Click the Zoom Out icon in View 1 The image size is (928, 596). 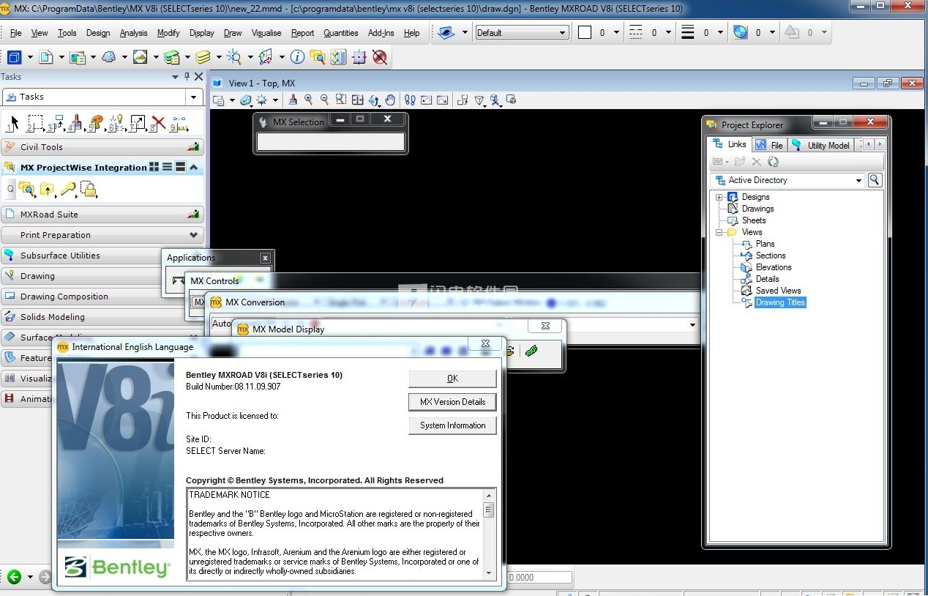[325, 100]
